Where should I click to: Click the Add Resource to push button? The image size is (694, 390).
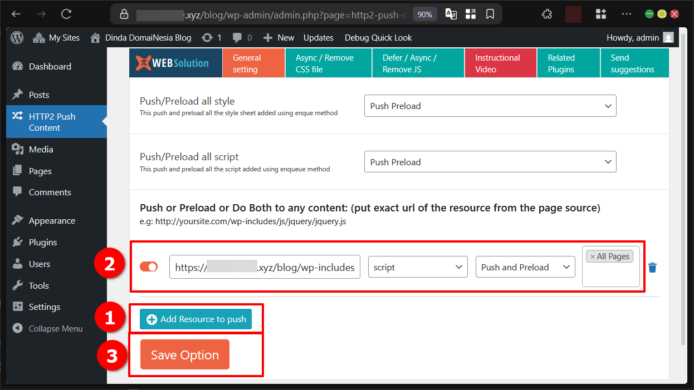[x=196, y=319]
